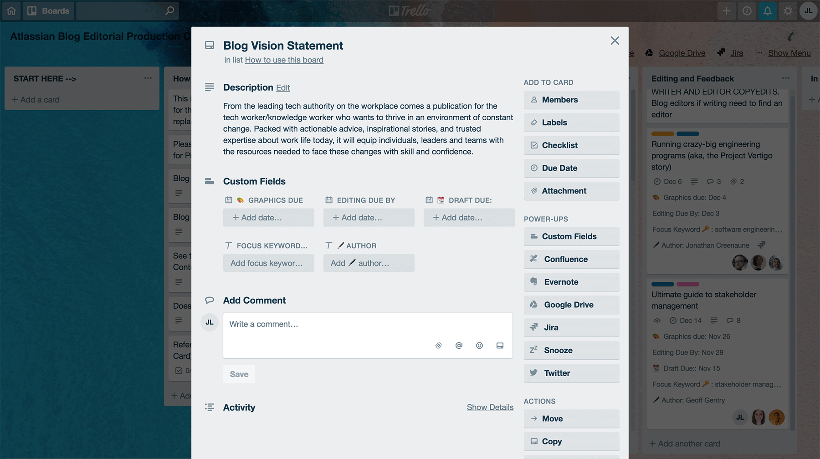The image size is (820, 459).
Task: Click the Add author field
Action: 369,263
